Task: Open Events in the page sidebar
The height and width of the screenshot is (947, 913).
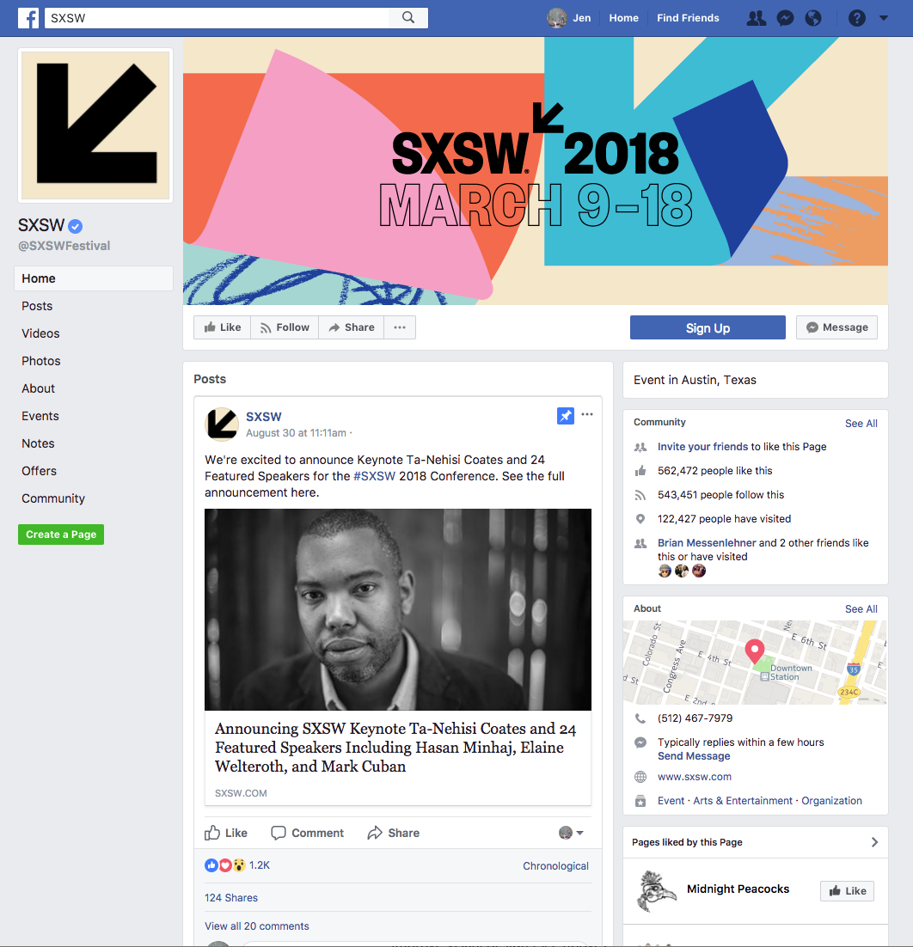Action: tap(40, 416)
